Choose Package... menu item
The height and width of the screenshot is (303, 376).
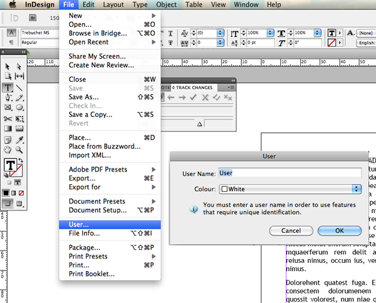point(110,247)
